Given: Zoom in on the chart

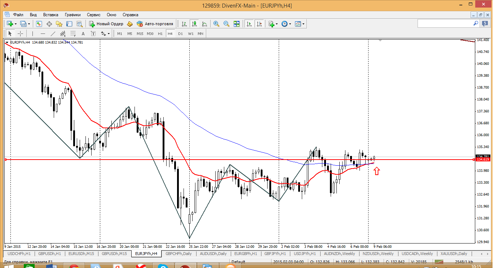Looking at the screenshot, I should [x=216, y=24].
